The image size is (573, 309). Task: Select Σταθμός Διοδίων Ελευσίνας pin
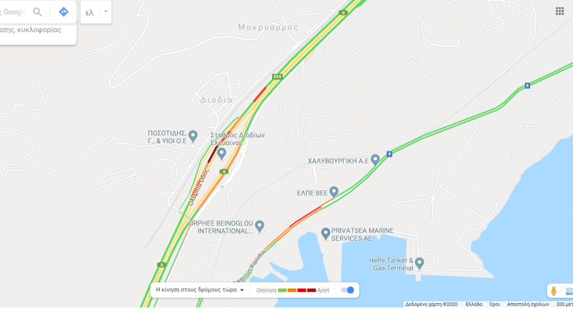click(221, 154)
